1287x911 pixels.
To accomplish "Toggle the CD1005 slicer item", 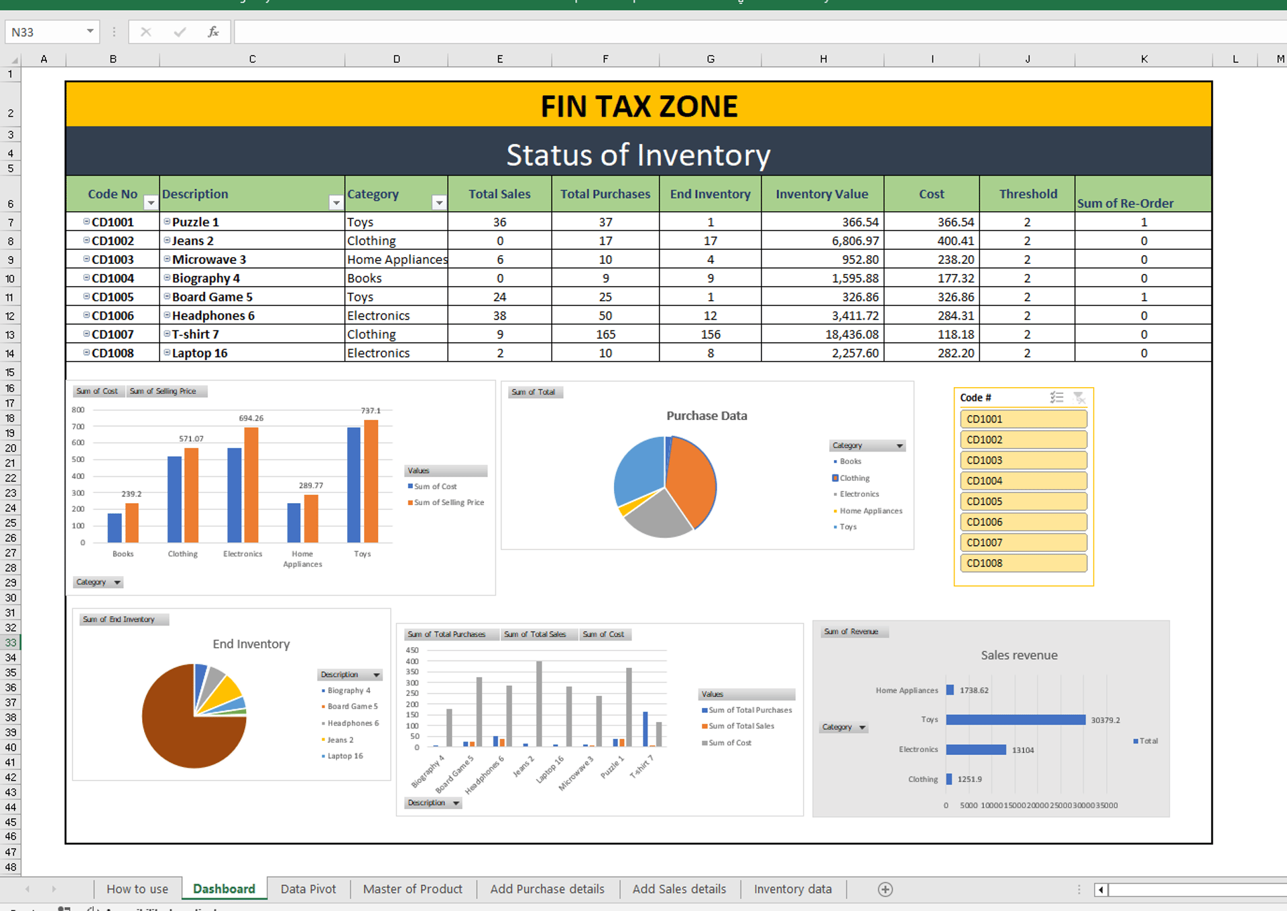I will (1022, 501).
